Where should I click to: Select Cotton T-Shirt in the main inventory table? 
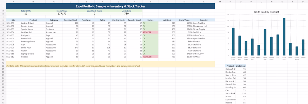pyautogui.click(x=33, y=23)
